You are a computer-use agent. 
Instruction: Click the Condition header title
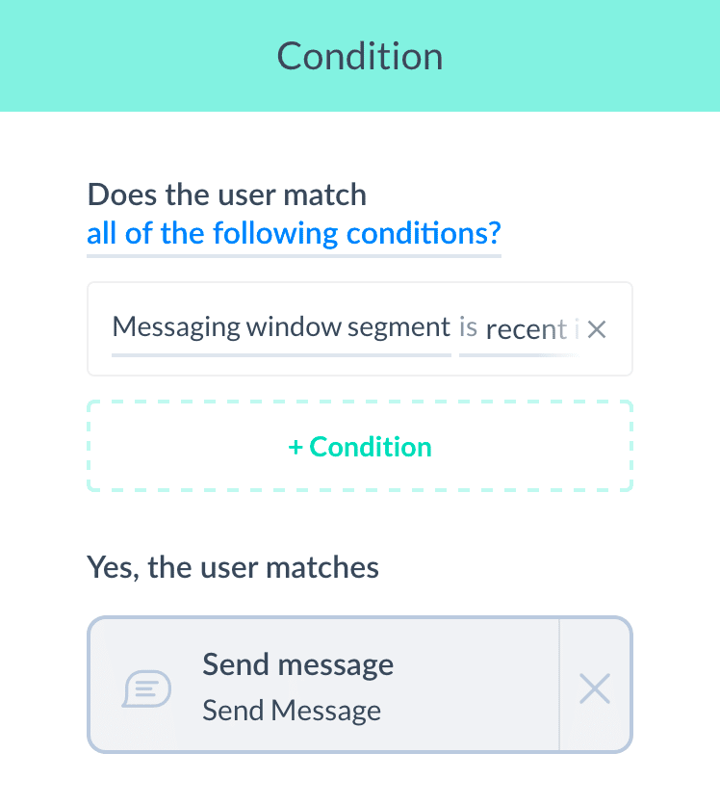coord(360,56)
